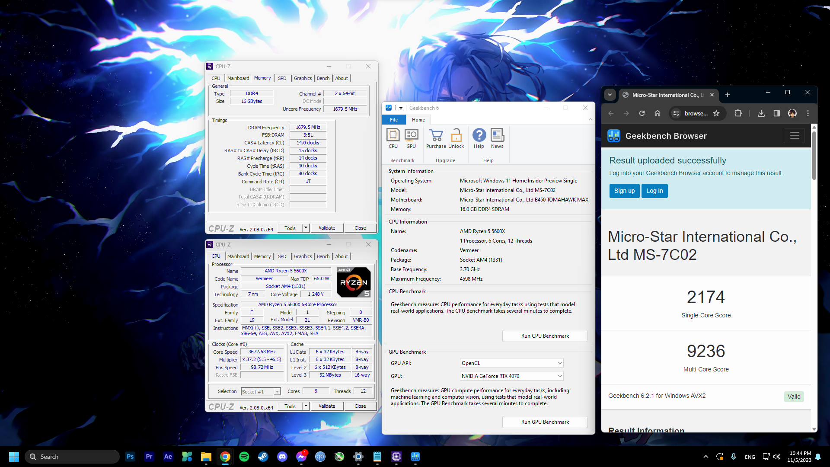Click the volume icon in system tray
Screen dimensions: 830x467
(x=777, y=457)
